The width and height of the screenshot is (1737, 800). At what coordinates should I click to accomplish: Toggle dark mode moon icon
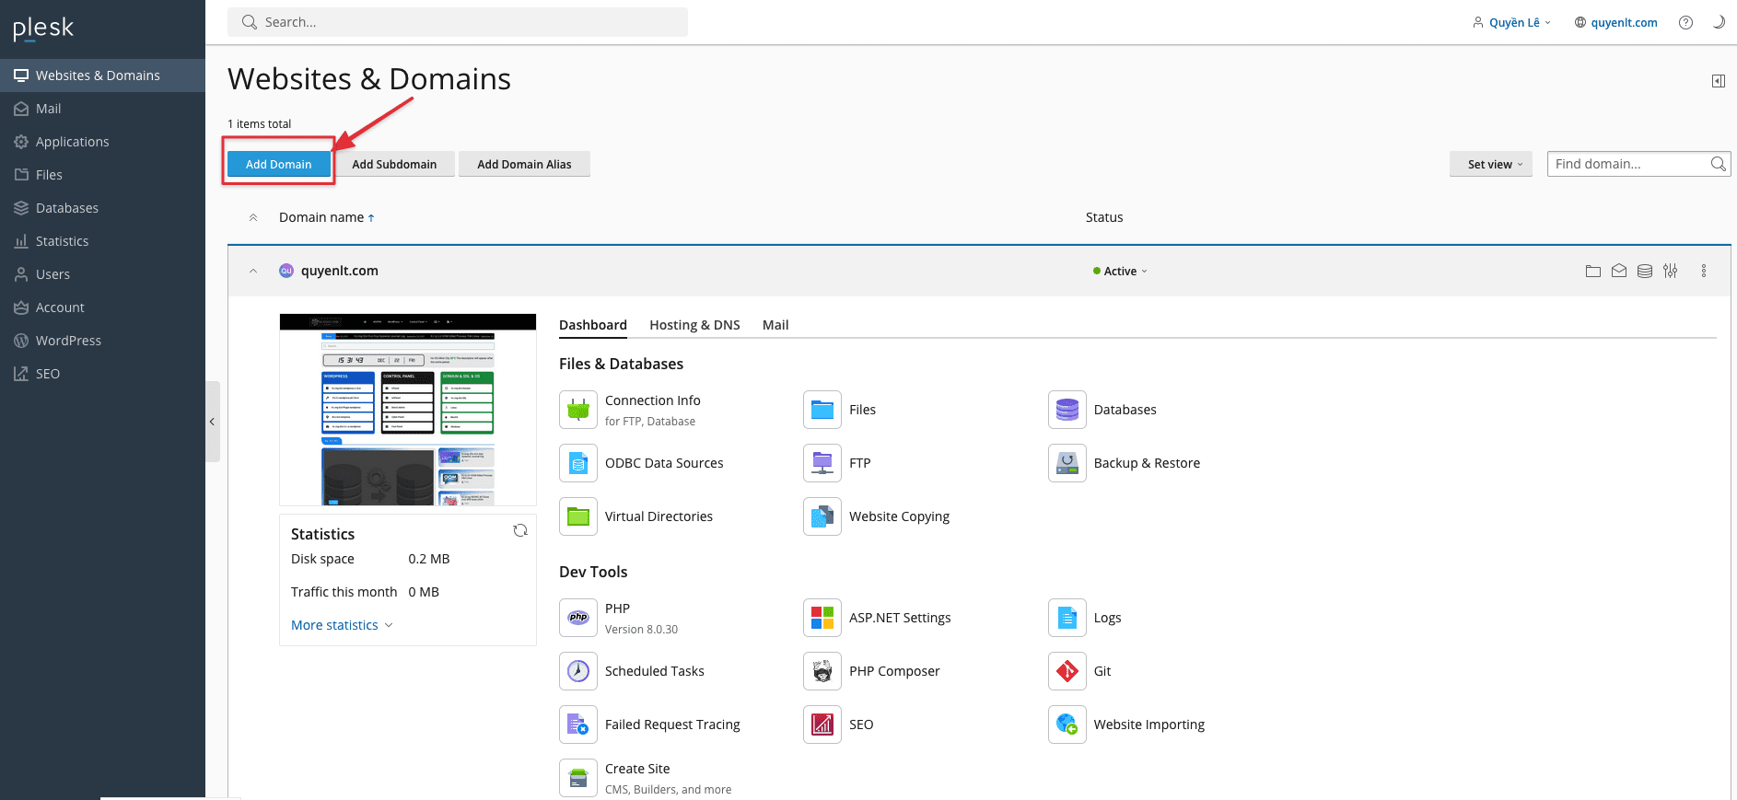[1718, 23]
